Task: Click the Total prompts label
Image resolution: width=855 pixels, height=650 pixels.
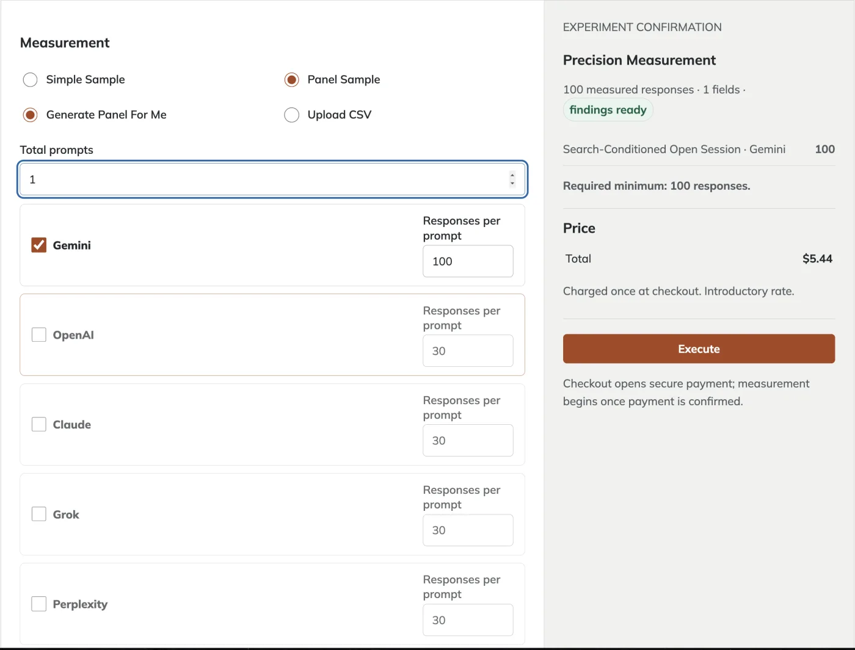Action: point(57,150)
